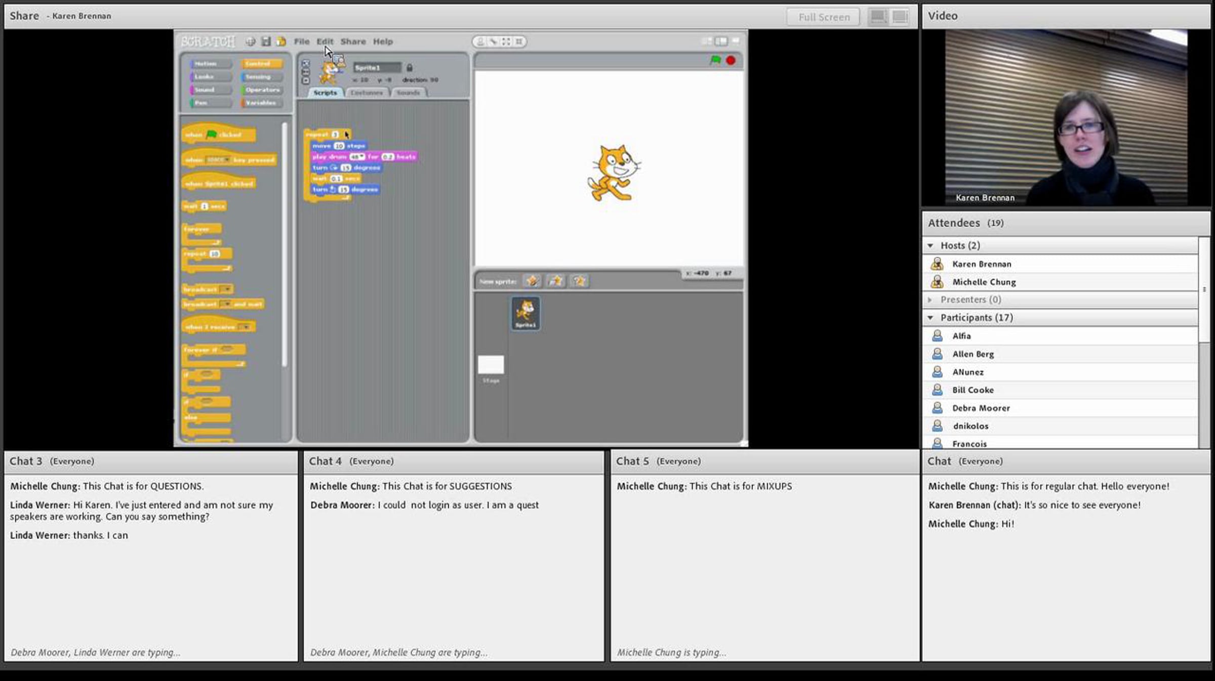Viewport: 1215px width, 681px height.
Task: Click the Scratch share project icon
Action: coord(281,41)
